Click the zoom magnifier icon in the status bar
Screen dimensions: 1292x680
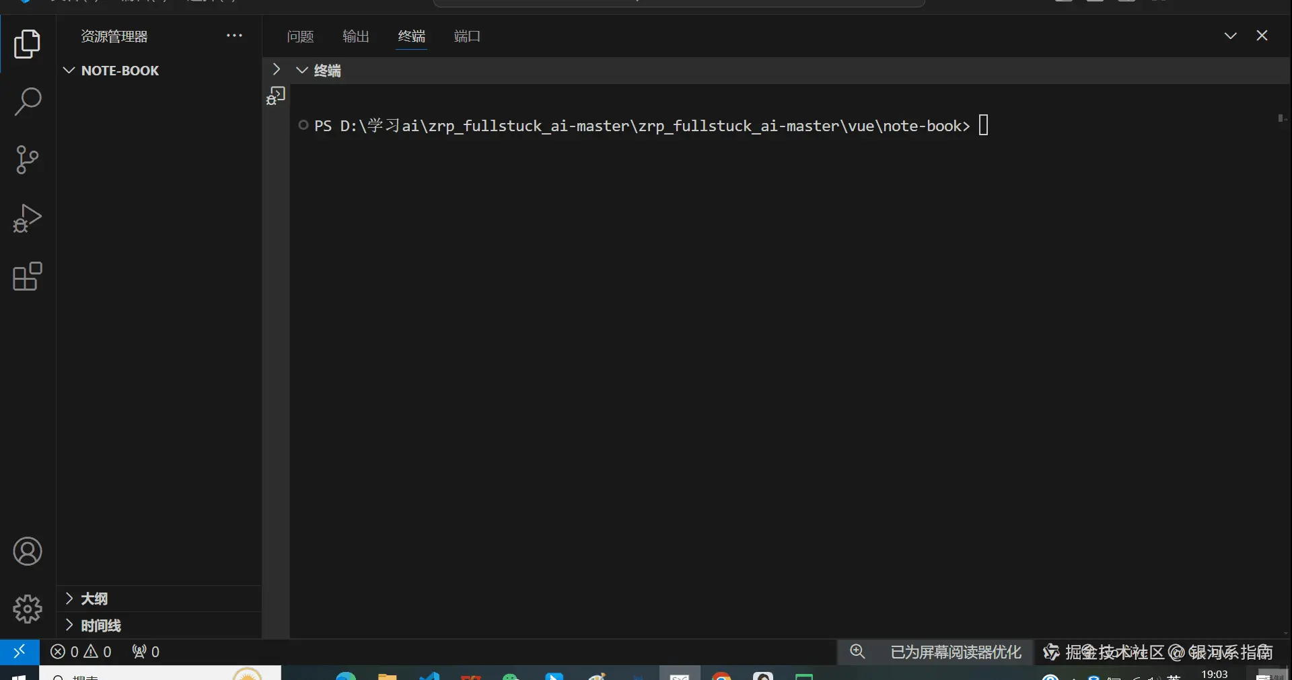[x=857, y=652]
